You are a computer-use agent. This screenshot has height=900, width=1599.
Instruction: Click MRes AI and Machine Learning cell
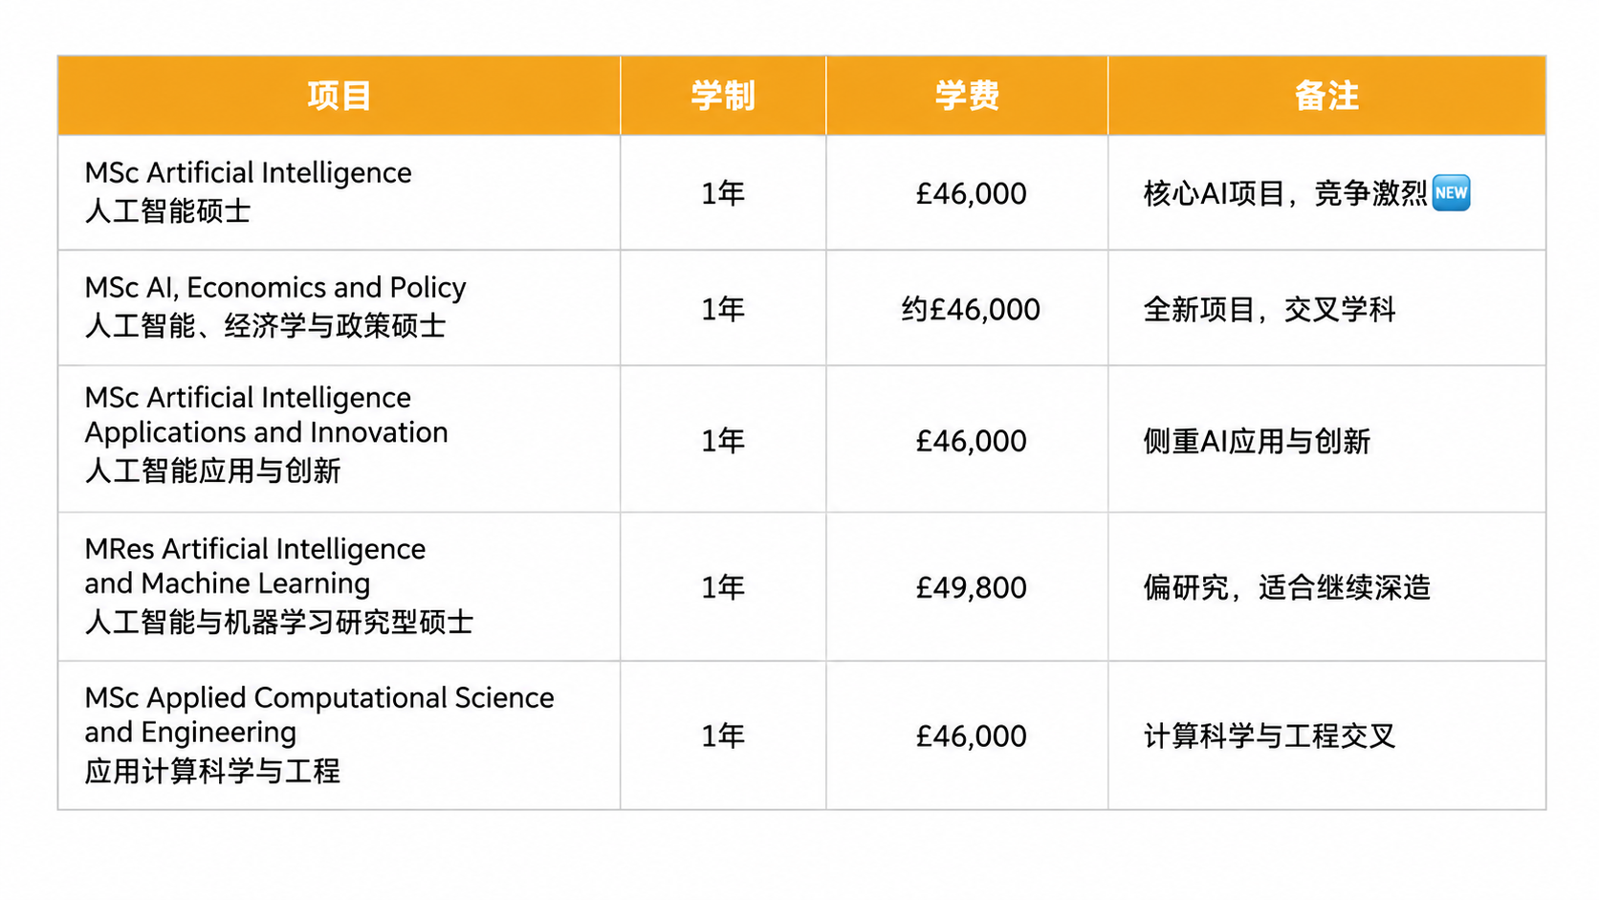340,586
